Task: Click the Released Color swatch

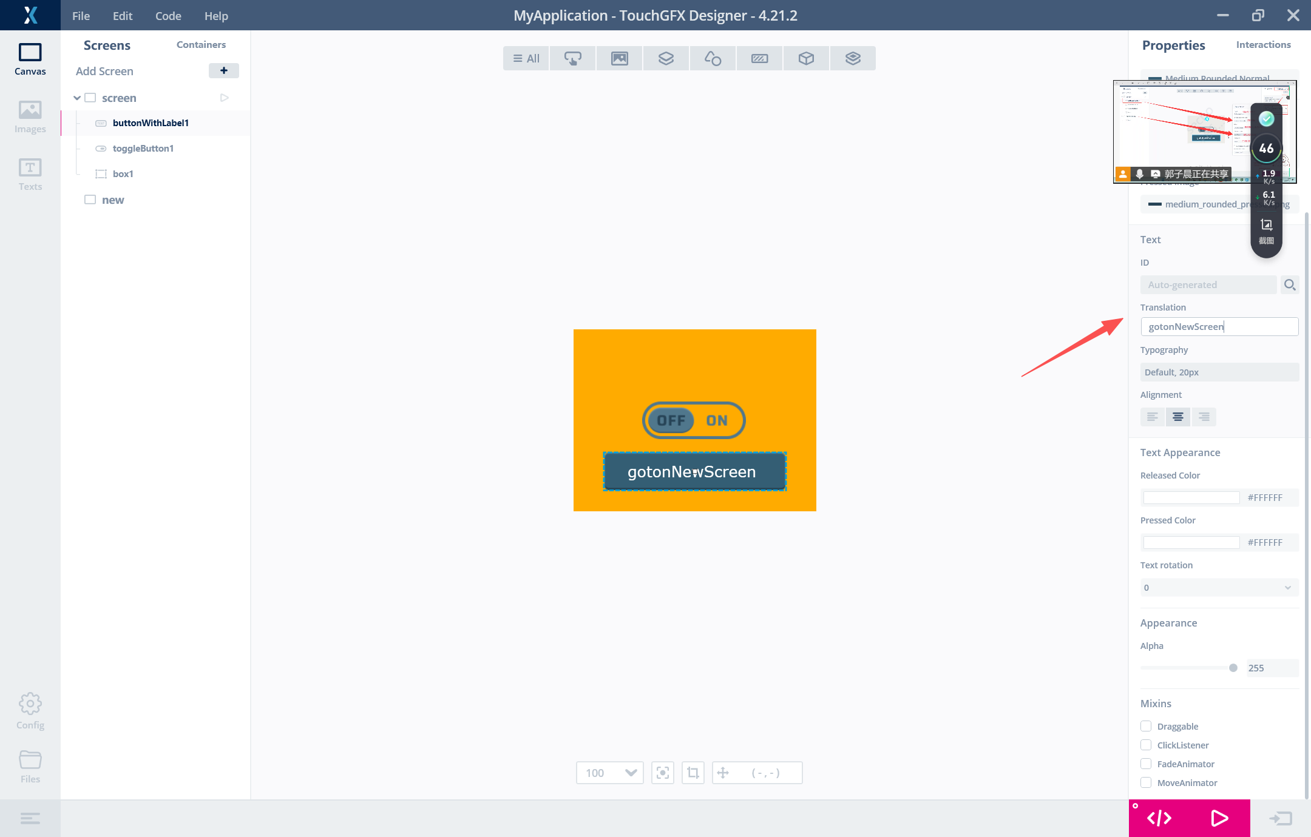Action: [x=1191, y=497]
